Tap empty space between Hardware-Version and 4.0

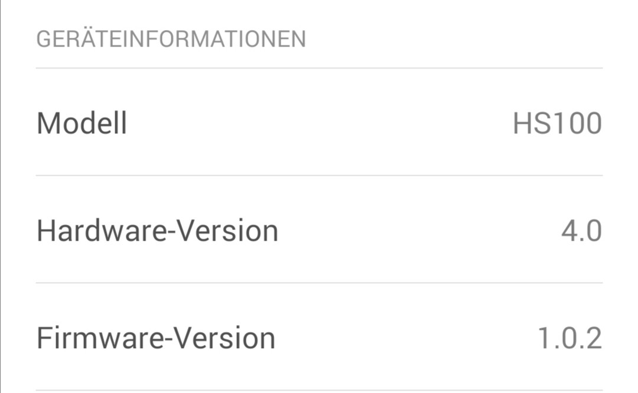pyautogui.click(x=414, y=231)
